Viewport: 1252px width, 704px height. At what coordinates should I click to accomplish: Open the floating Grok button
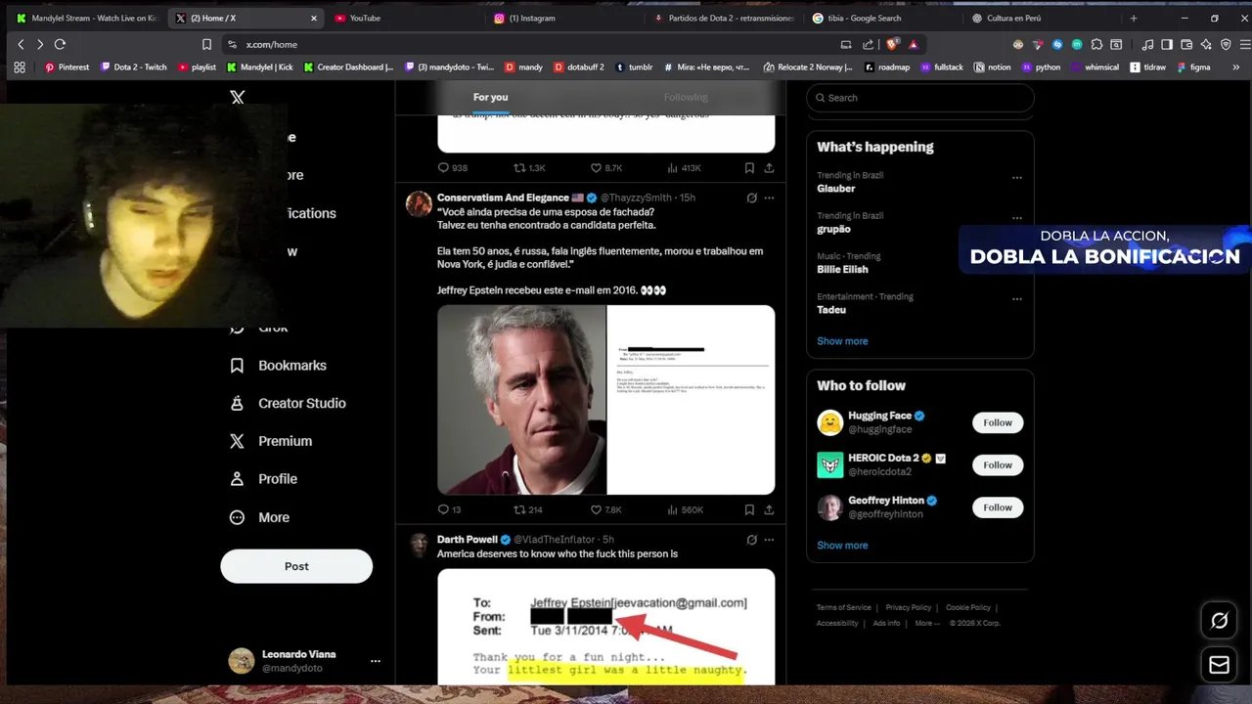tap(1219, 620)
